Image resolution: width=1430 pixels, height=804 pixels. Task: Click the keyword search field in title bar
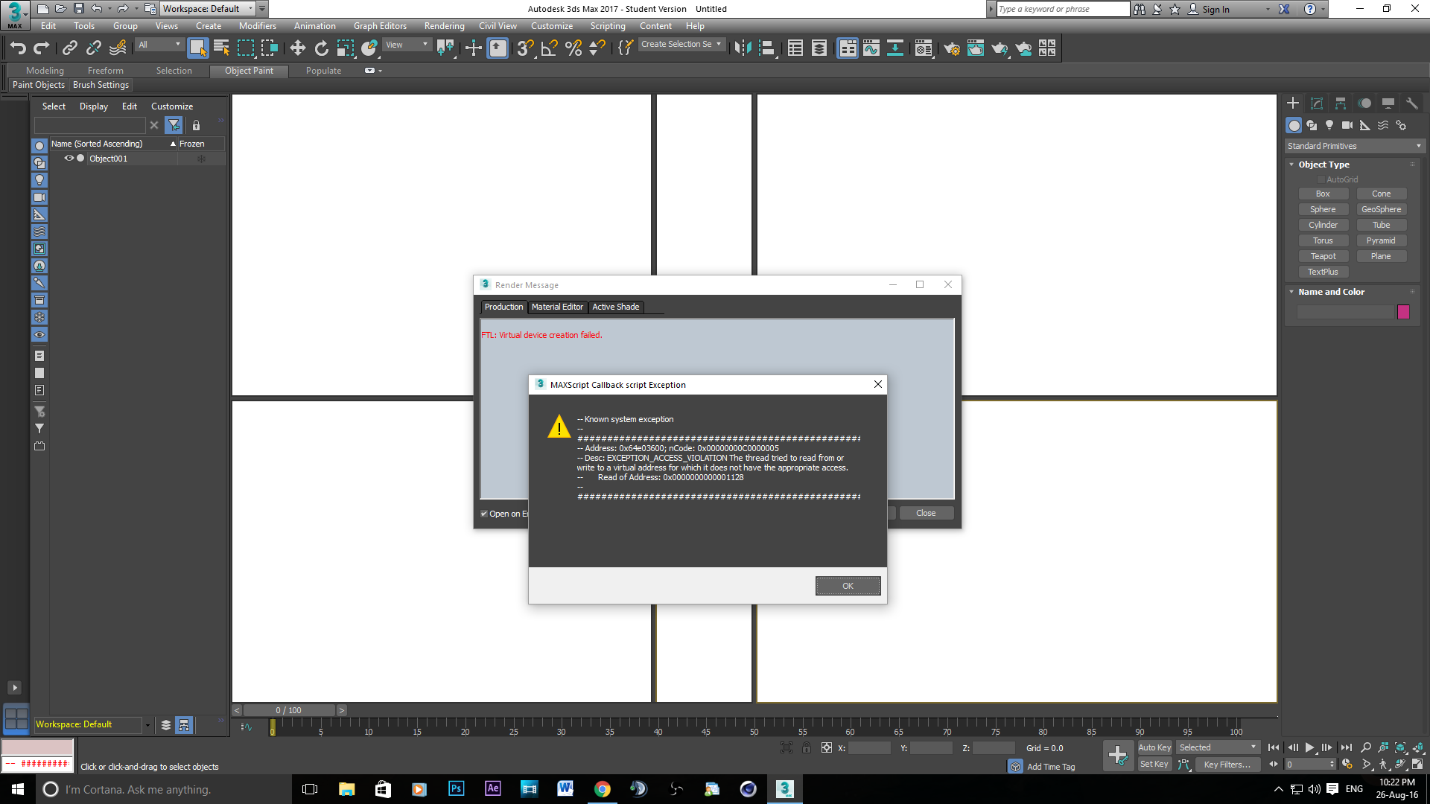click(x=1063, y=9)
